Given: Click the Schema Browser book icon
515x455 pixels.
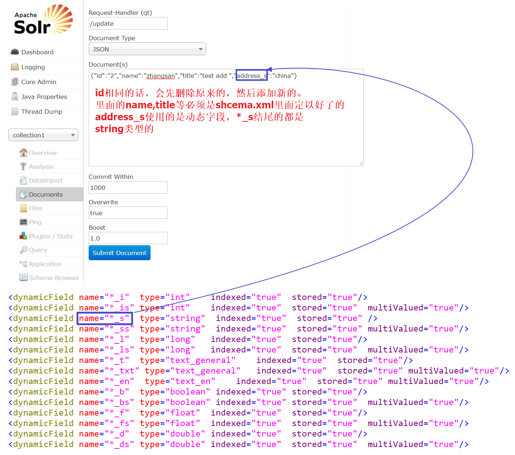Looking at the screenshot, I should 23,277.
